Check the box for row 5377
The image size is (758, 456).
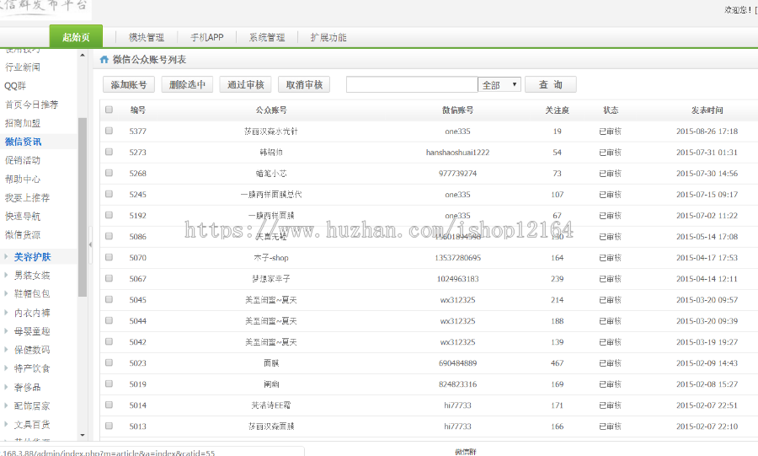109,131
